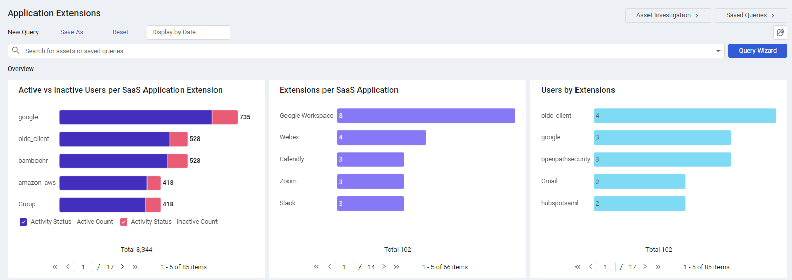The width and height of the screenshot is (792, 280).
Task: Open Asset Investigation menu
Action: pos(668,15)
